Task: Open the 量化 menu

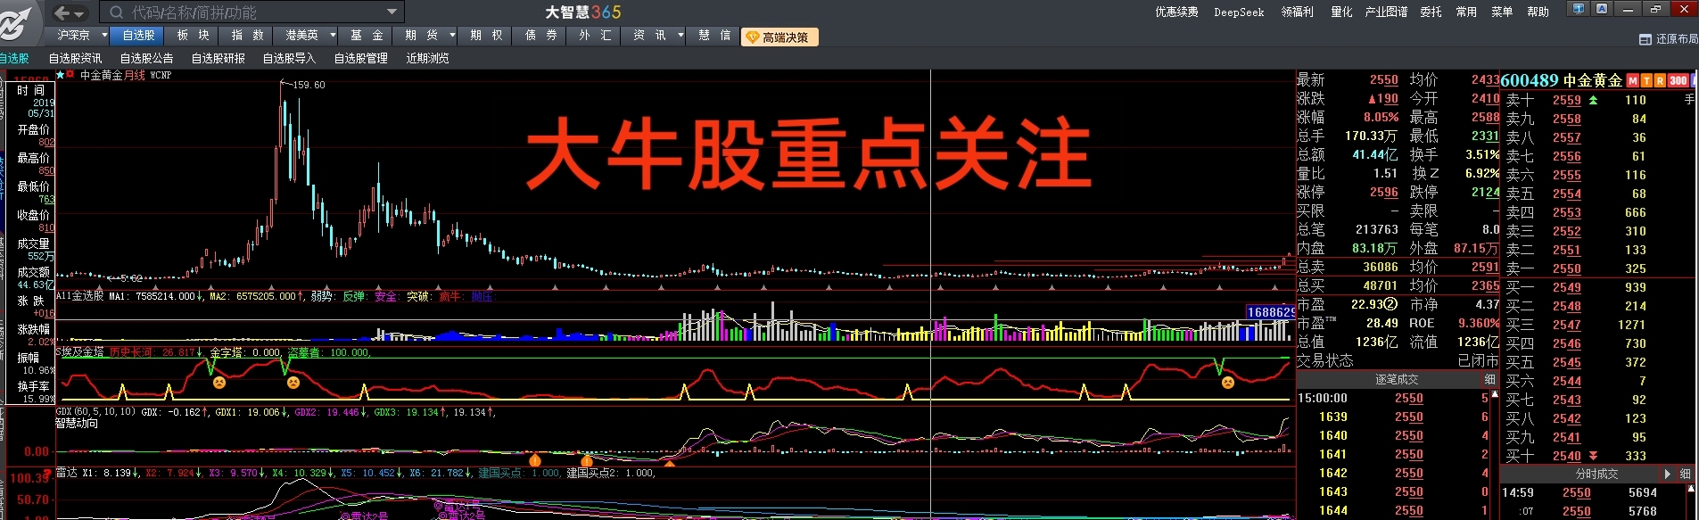Action: point(1341,12)
